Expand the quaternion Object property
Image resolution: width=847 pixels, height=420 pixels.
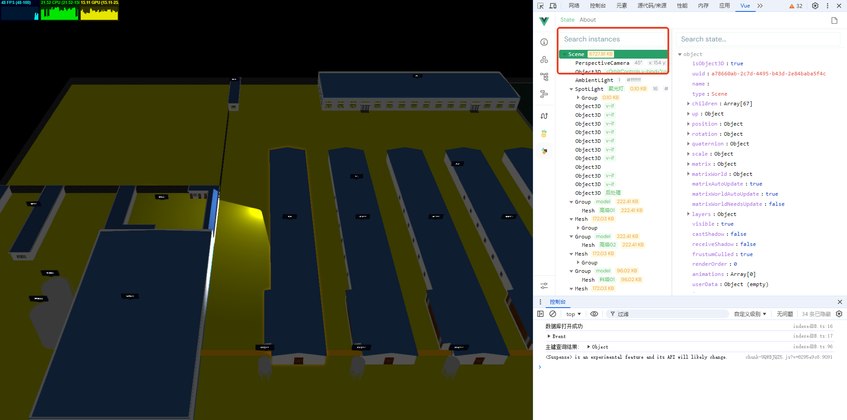688,144
